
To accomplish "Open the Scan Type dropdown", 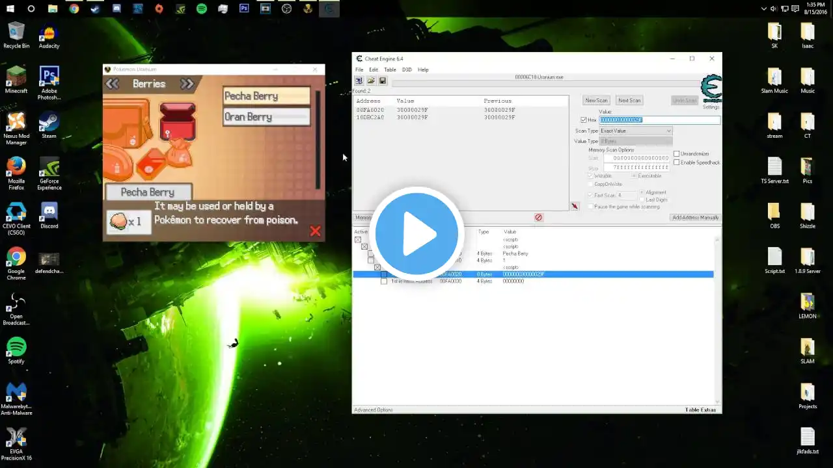I will pos(635,131).
